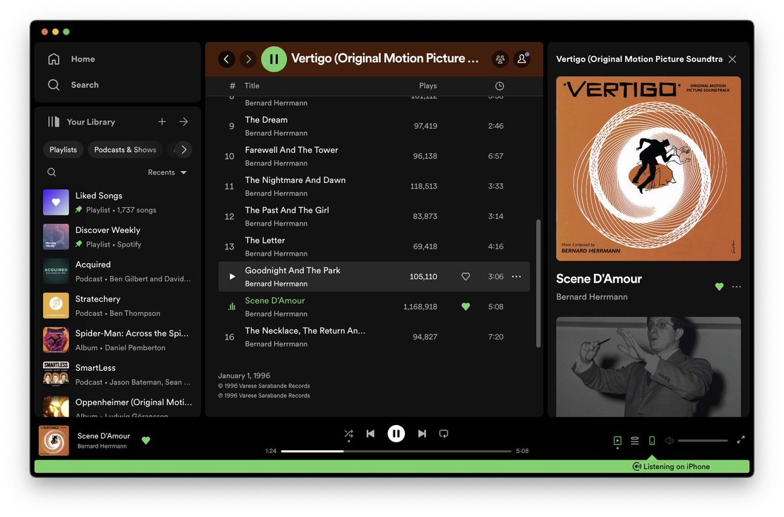Screen dimensions: 784x517
Task: Like Goodnight And The Park with heart
Action: click(x=466, y=277)
